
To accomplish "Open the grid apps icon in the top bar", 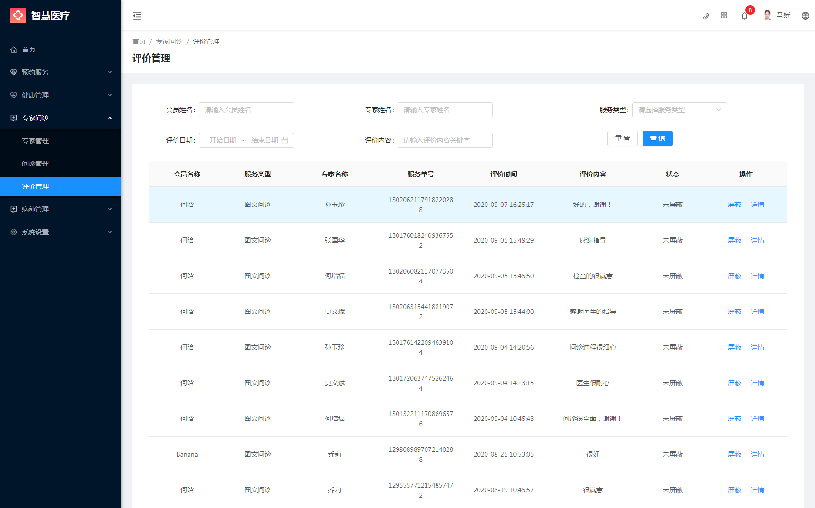I will pyautogui.click(x=724, y=15).
